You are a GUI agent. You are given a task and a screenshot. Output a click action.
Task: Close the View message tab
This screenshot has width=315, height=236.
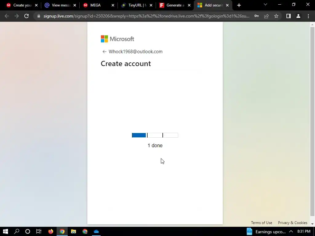click(75, 6)
